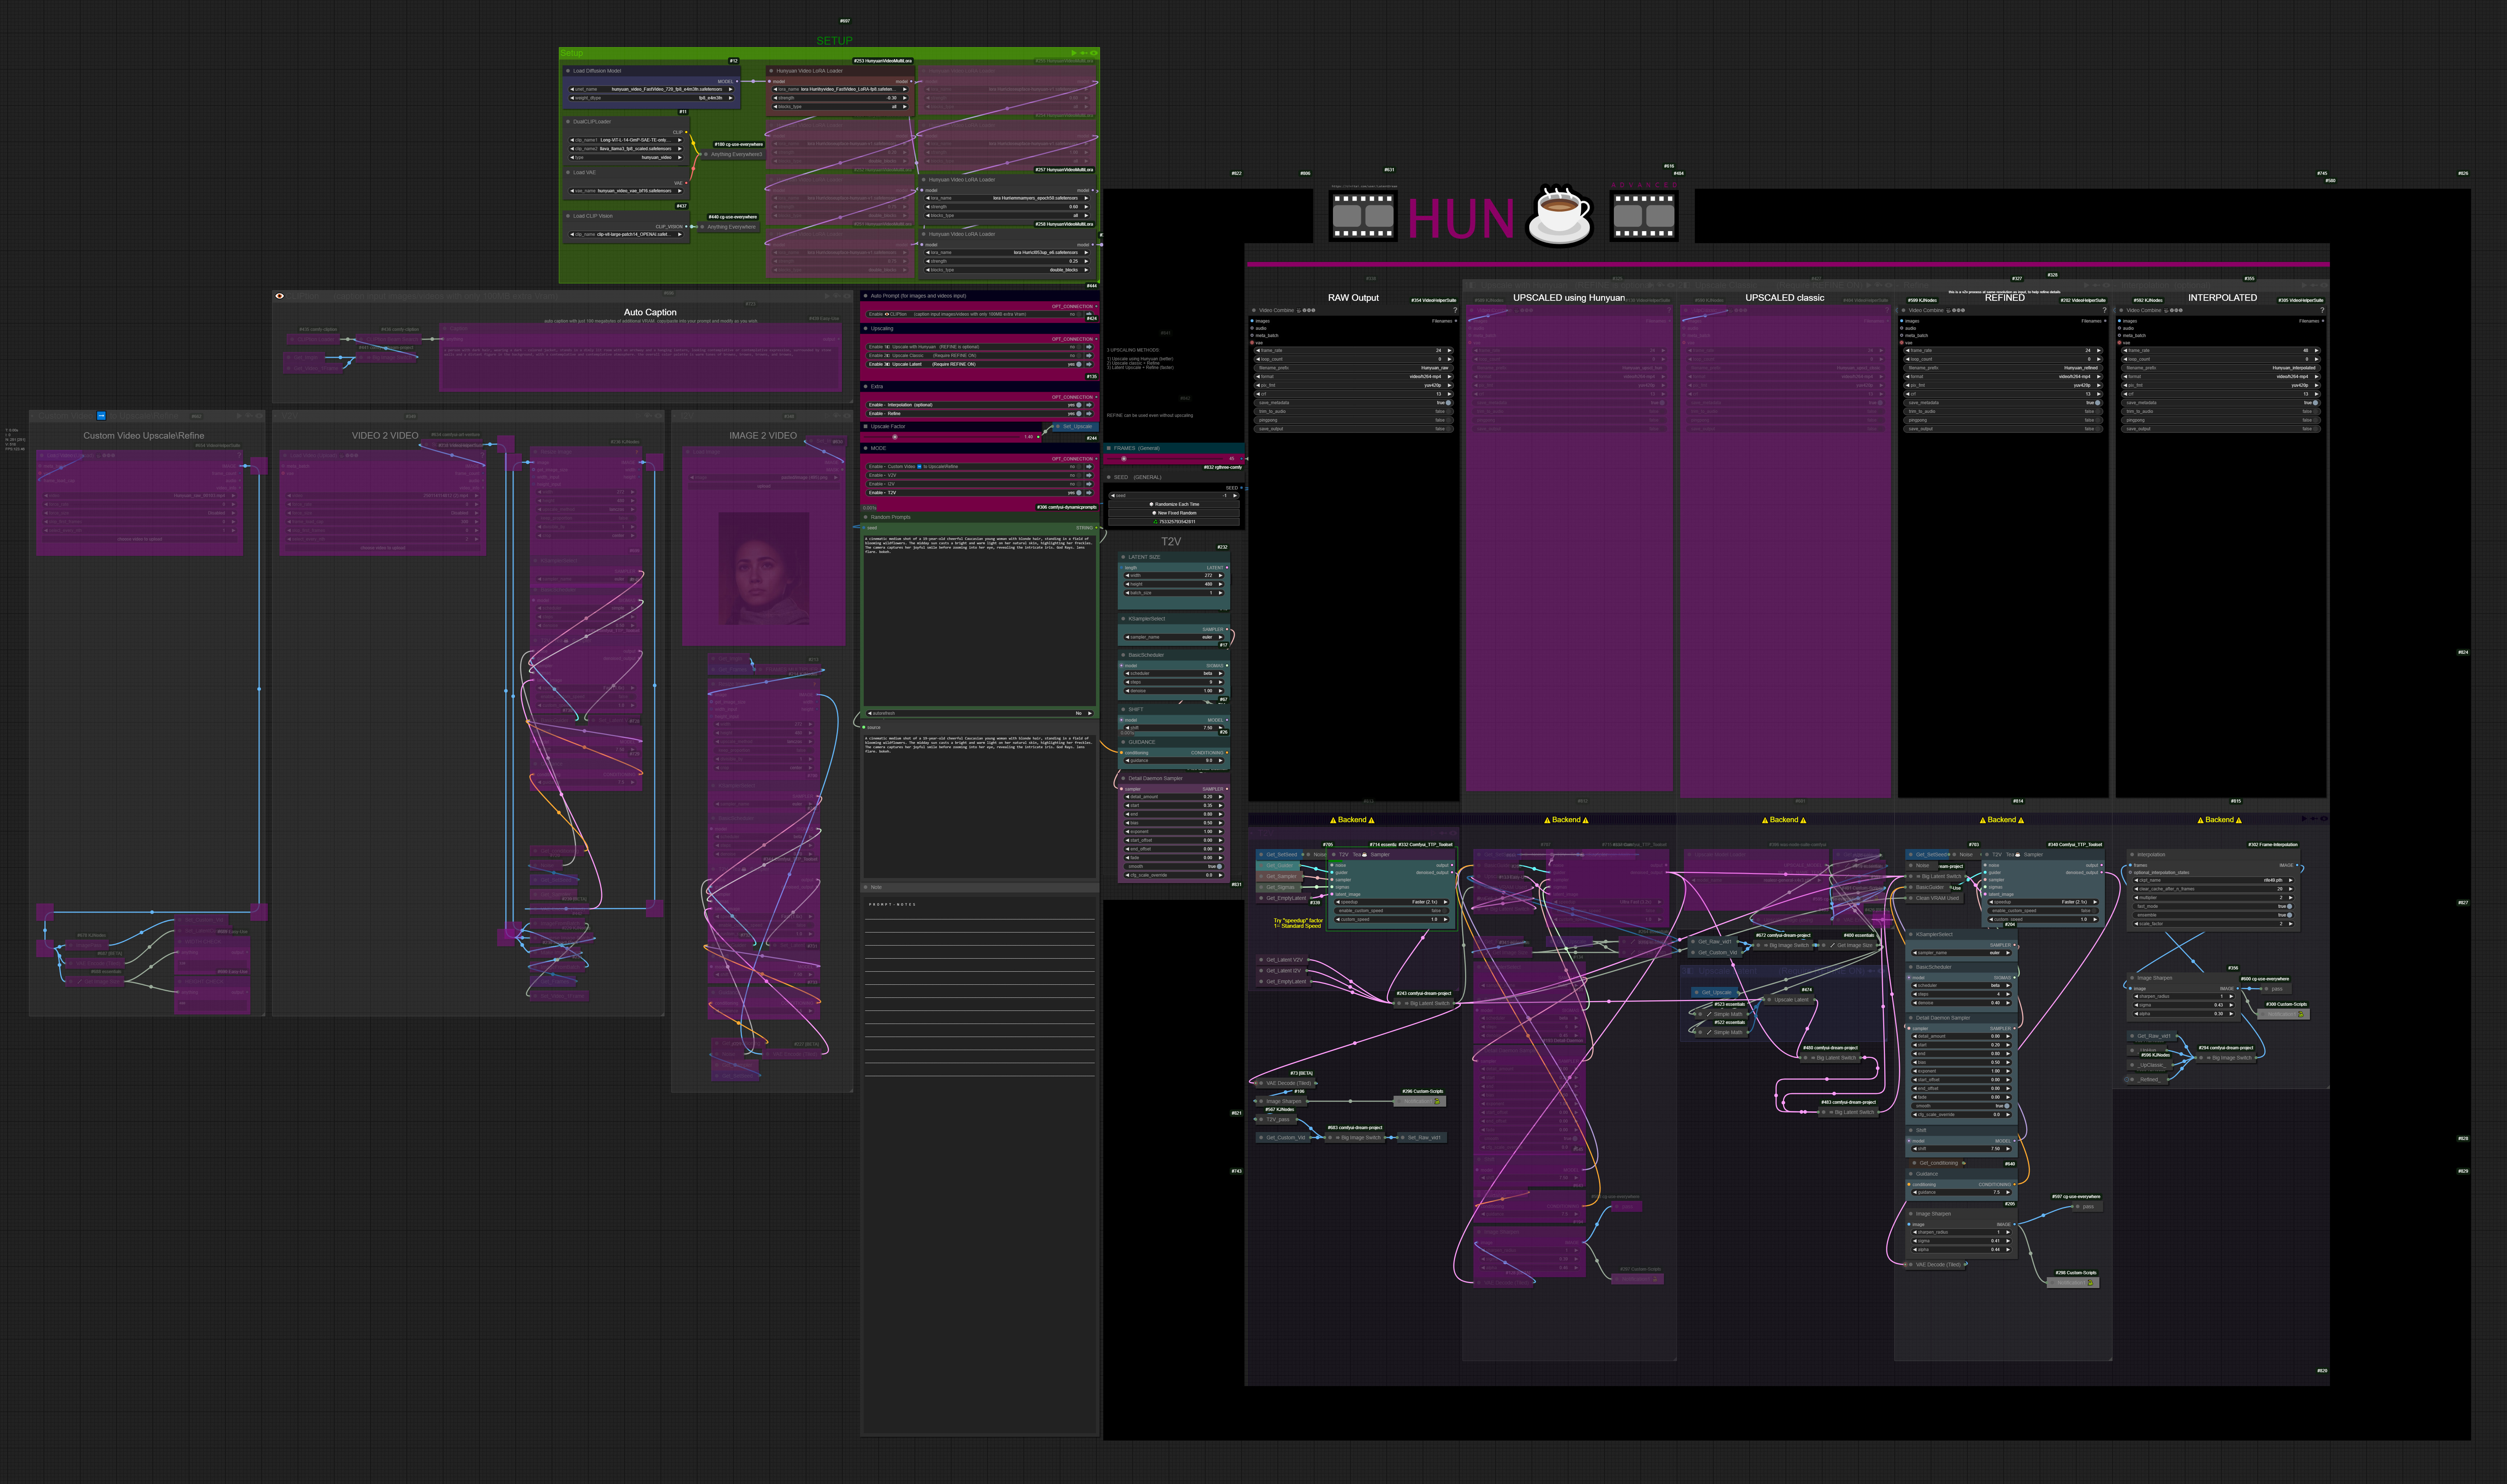Viewport: 2507px width, 1484px height.
Task: Click arrow icon beside Enable Refine row
Action: [1089, 414]
